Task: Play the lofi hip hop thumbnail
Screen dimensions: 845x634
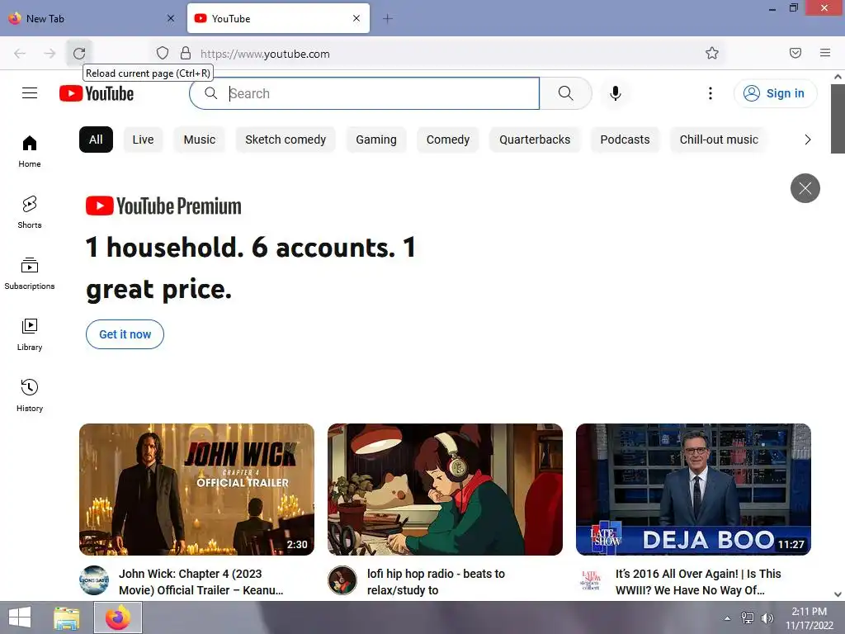Action: click(x=445, y=490)
